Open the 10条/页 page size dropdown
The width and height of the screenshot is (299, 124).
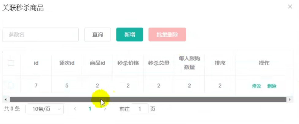[45, 109]
